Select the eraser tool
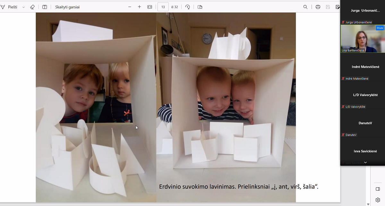The image size is (385, 206). coord(32,7)
